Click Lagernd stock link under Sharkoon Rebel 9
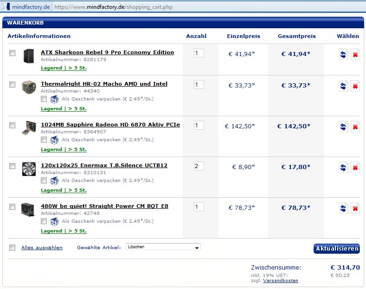 click(64, 68)
